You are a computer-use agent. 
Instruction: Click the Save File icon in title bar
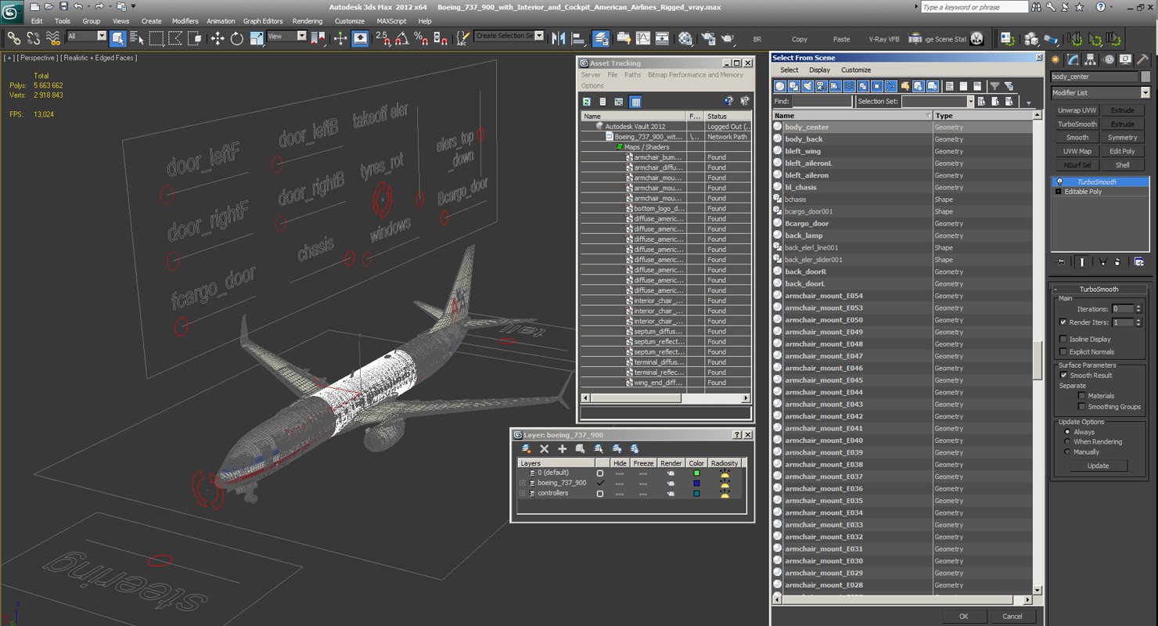coord(63,6)
